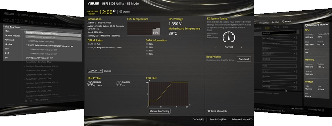Click the globe language icon beside English
This screenshot has height=126, width=332.
point(121,12)
